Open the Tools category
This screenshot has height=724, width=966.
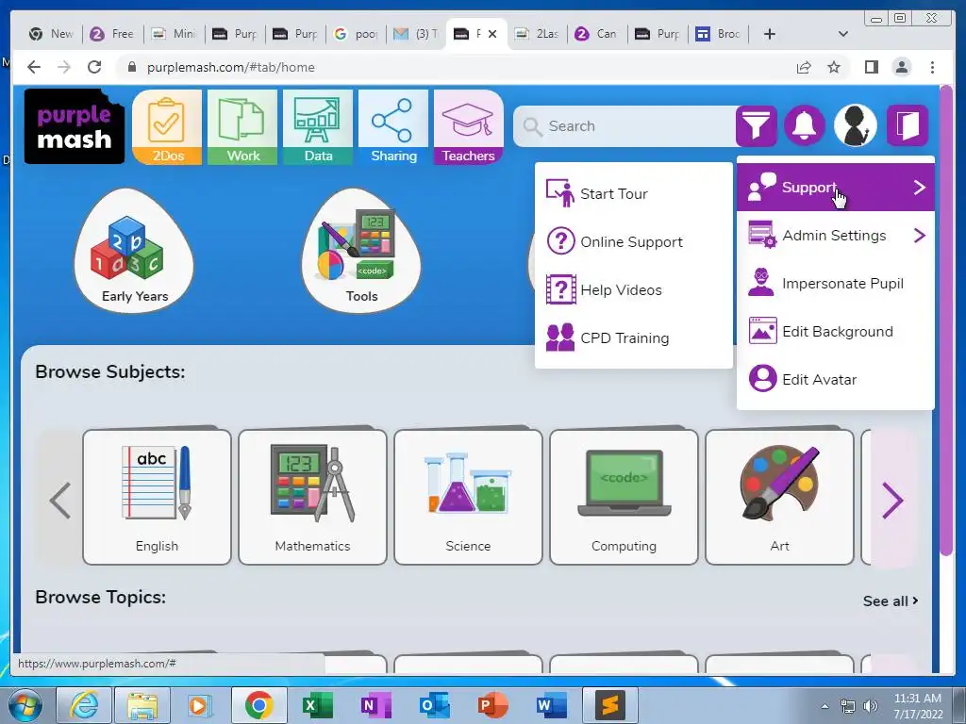coord(361,250)
